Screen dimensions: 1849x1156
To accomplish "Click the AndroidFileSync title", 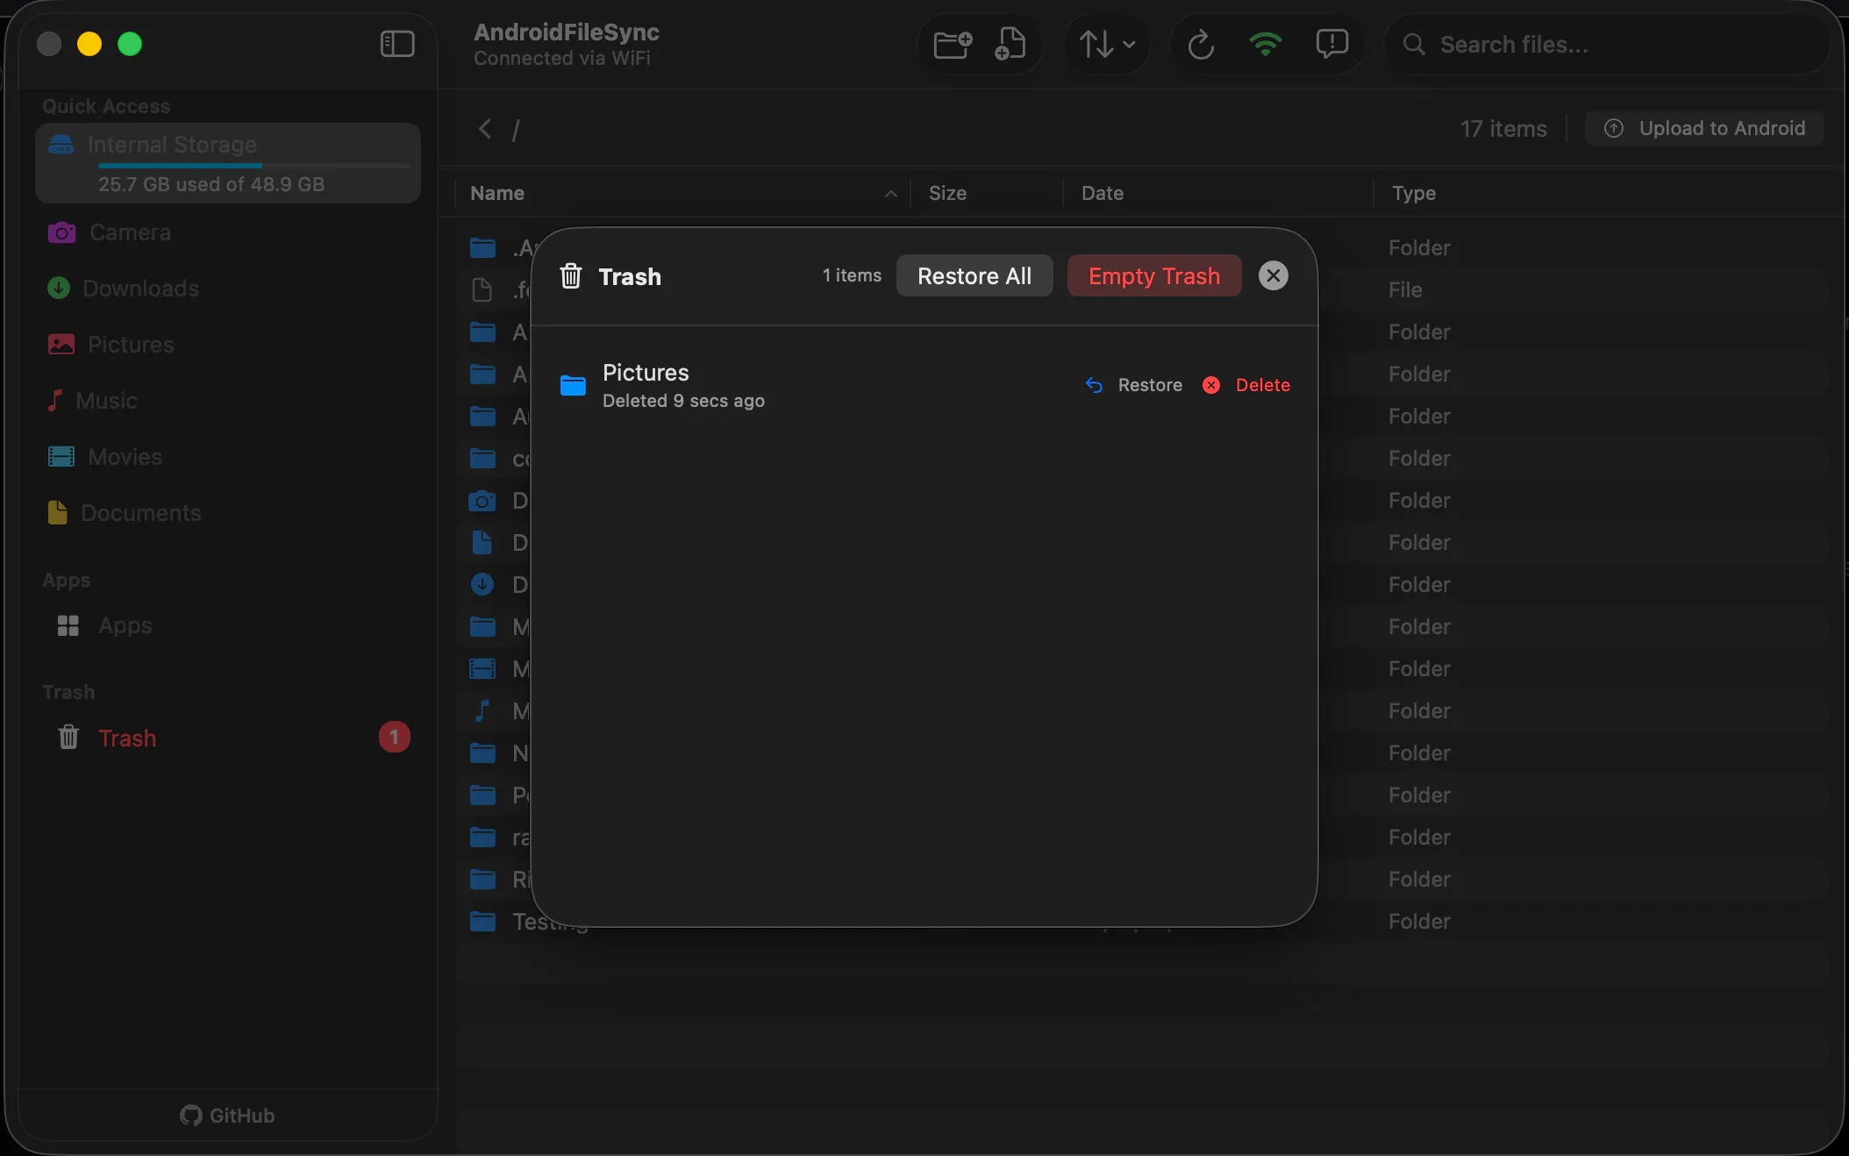I will click(x=567, y=32).
